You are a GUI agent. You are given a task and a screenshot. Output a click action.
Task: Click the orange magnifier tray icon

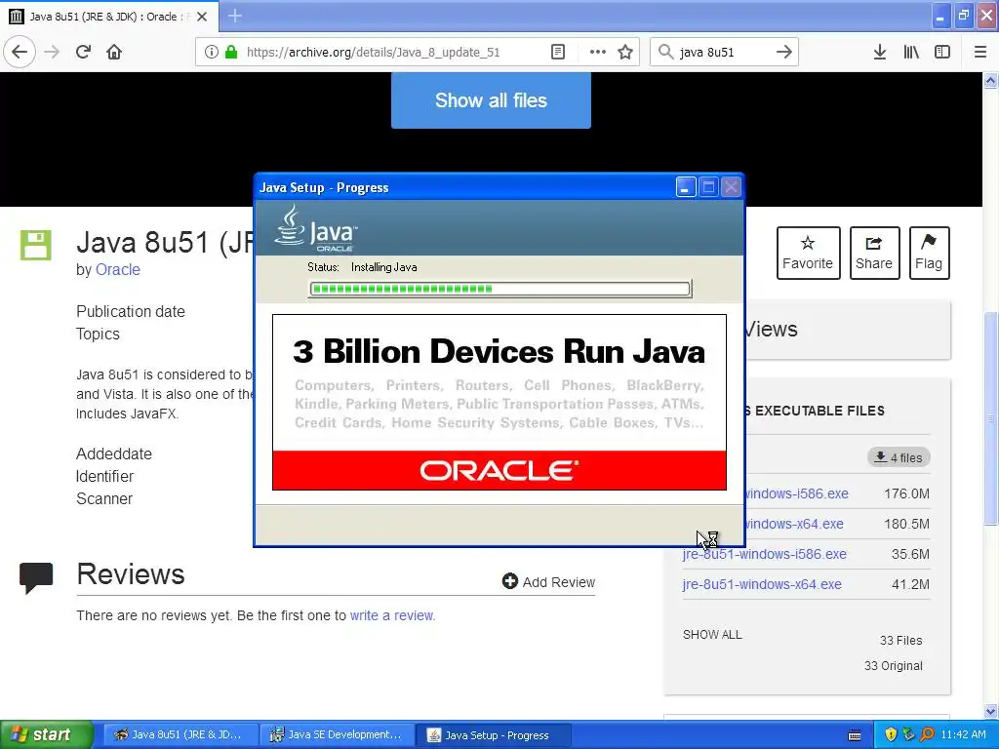point(927,734)
